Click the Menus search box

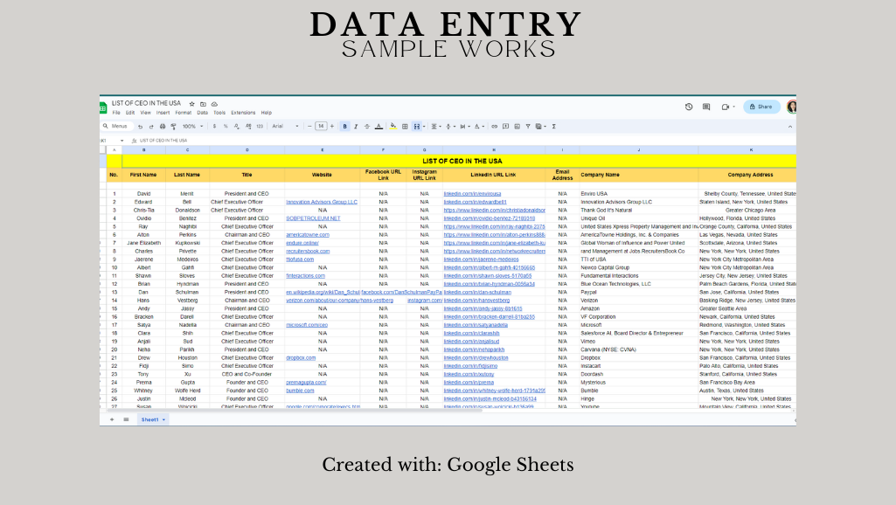coord(117,126)
